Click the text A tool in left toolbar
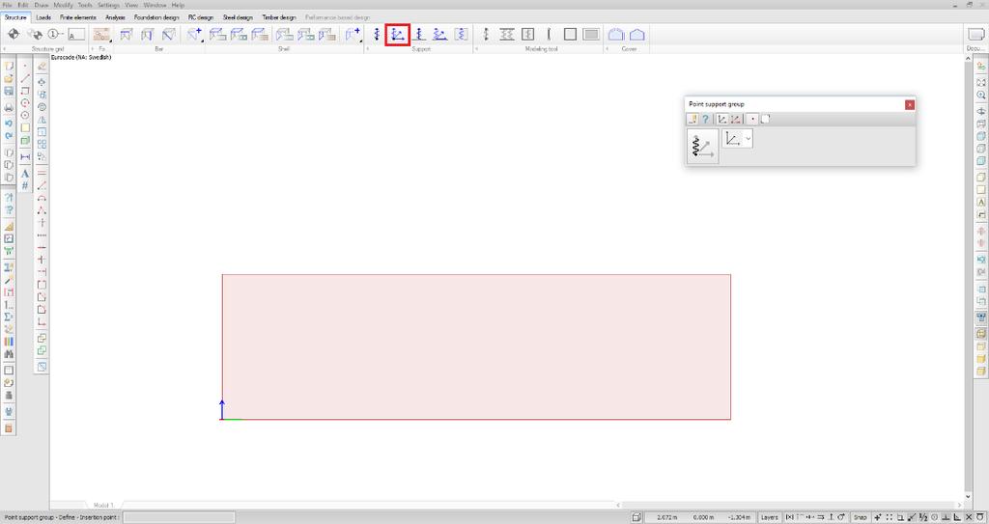Image resolution: width=989 pixels, height=524 pixels. point(24,174)
